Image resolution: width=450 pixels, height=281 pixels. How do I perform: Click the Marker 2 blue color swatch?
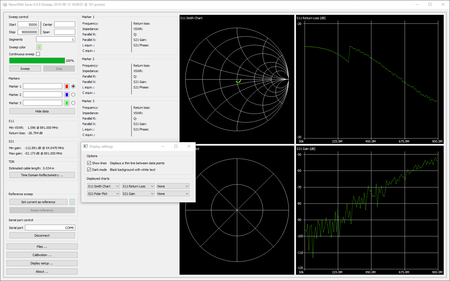67,95
